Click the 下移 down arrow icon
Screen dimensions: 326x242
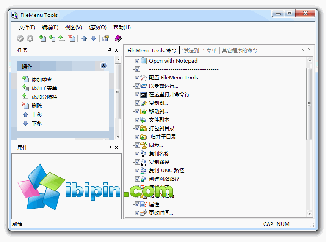pyautogui.click(x=25, y=123)
